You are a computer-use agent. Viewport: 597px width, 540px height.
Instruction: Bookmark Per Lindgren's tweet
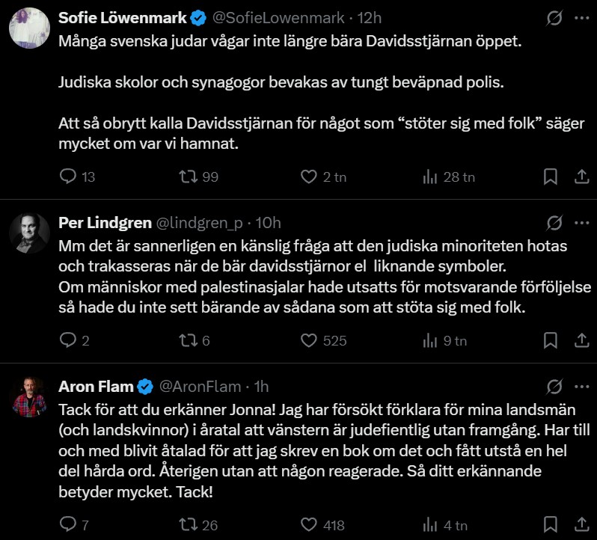pyautogui.click(x=550, y=340)
